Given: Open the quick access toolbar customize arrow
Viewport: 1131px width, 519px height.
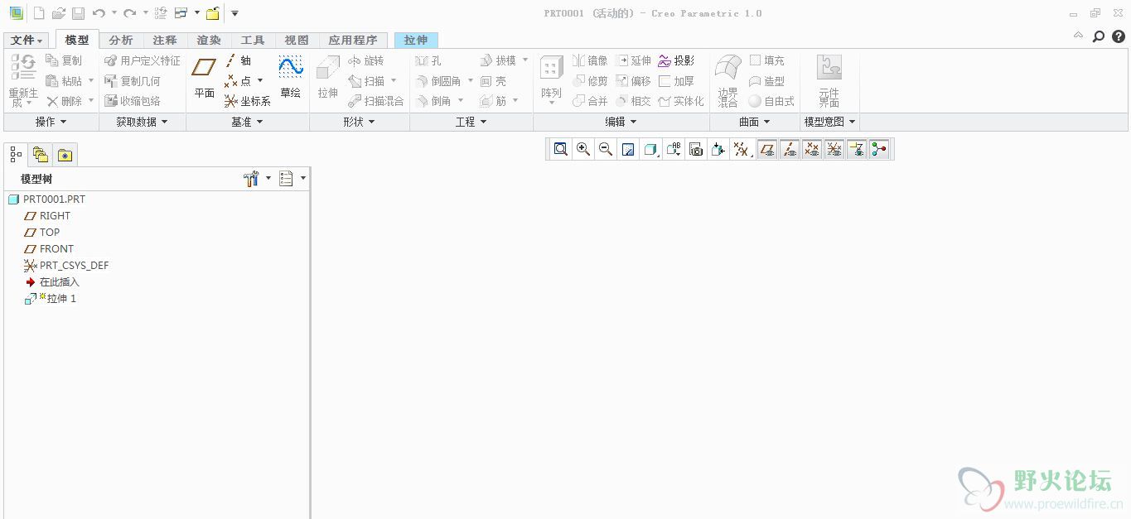Looking at the screenshot, I should tap(235, 13).
